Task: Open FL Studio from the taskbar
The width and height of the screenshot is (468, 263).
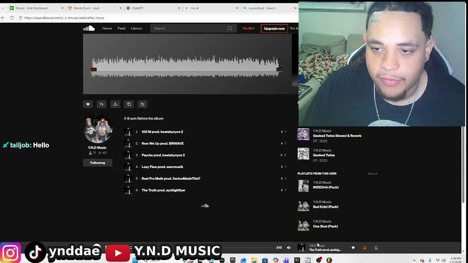Action: tap(329, 260)
